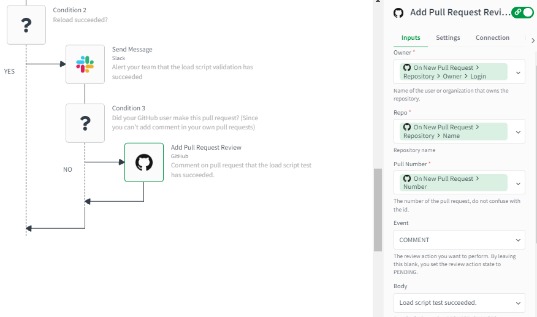Expand the Owner field dropdown arrow
Image resolution: width=537 pixels, height=317 pixels.
pos(518,72)
